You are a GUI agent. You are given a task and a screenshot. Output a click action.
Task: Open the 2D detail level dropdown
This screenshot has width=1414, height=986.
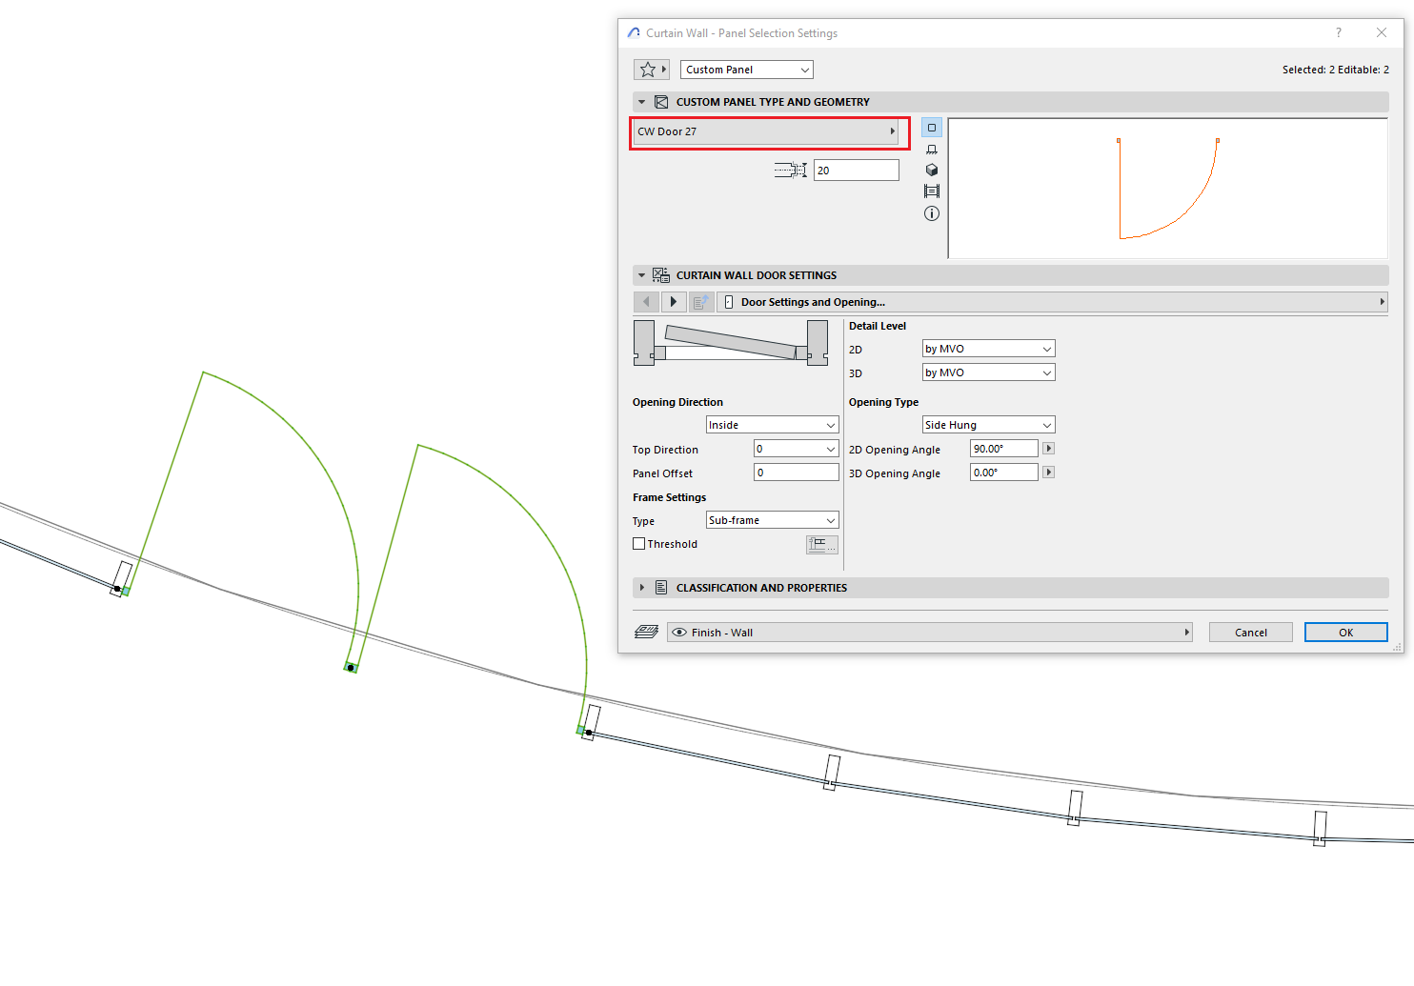point(988,349)
